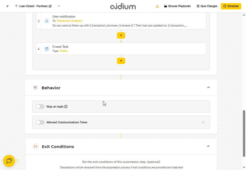Click Save Changes
The width and height of the screenshot is (246, 170).
tap(207, 6)
